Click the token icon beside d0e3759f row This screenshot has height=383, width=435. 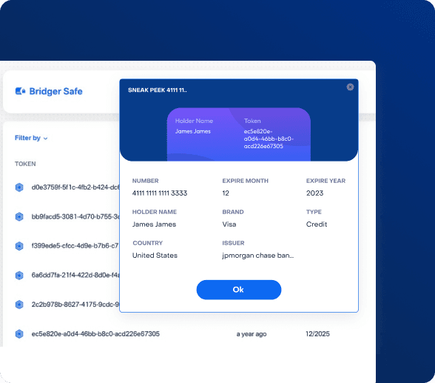19,187
